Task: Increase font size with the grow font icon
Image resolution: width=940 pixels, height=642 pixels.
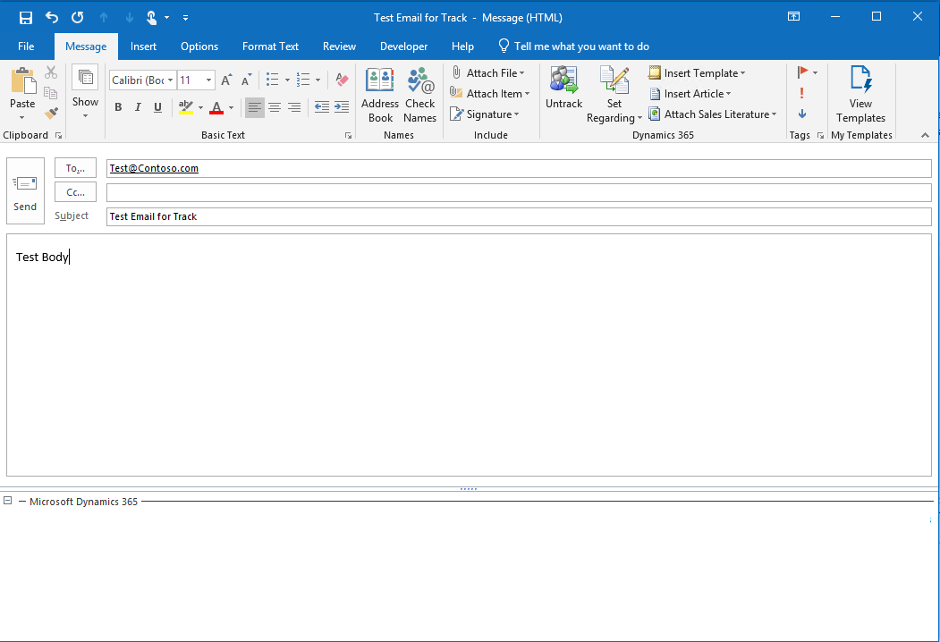Action: [x=226, y=80]
